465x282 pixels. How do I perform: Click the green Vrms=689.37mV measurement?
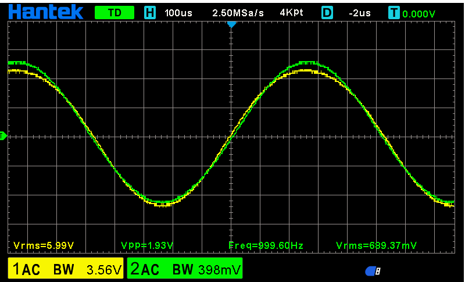click(x=376, y=245)
